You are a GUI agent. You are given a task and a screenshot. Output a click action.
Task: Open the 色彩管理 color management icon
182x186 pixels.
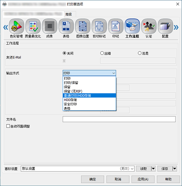coord(17,26)
